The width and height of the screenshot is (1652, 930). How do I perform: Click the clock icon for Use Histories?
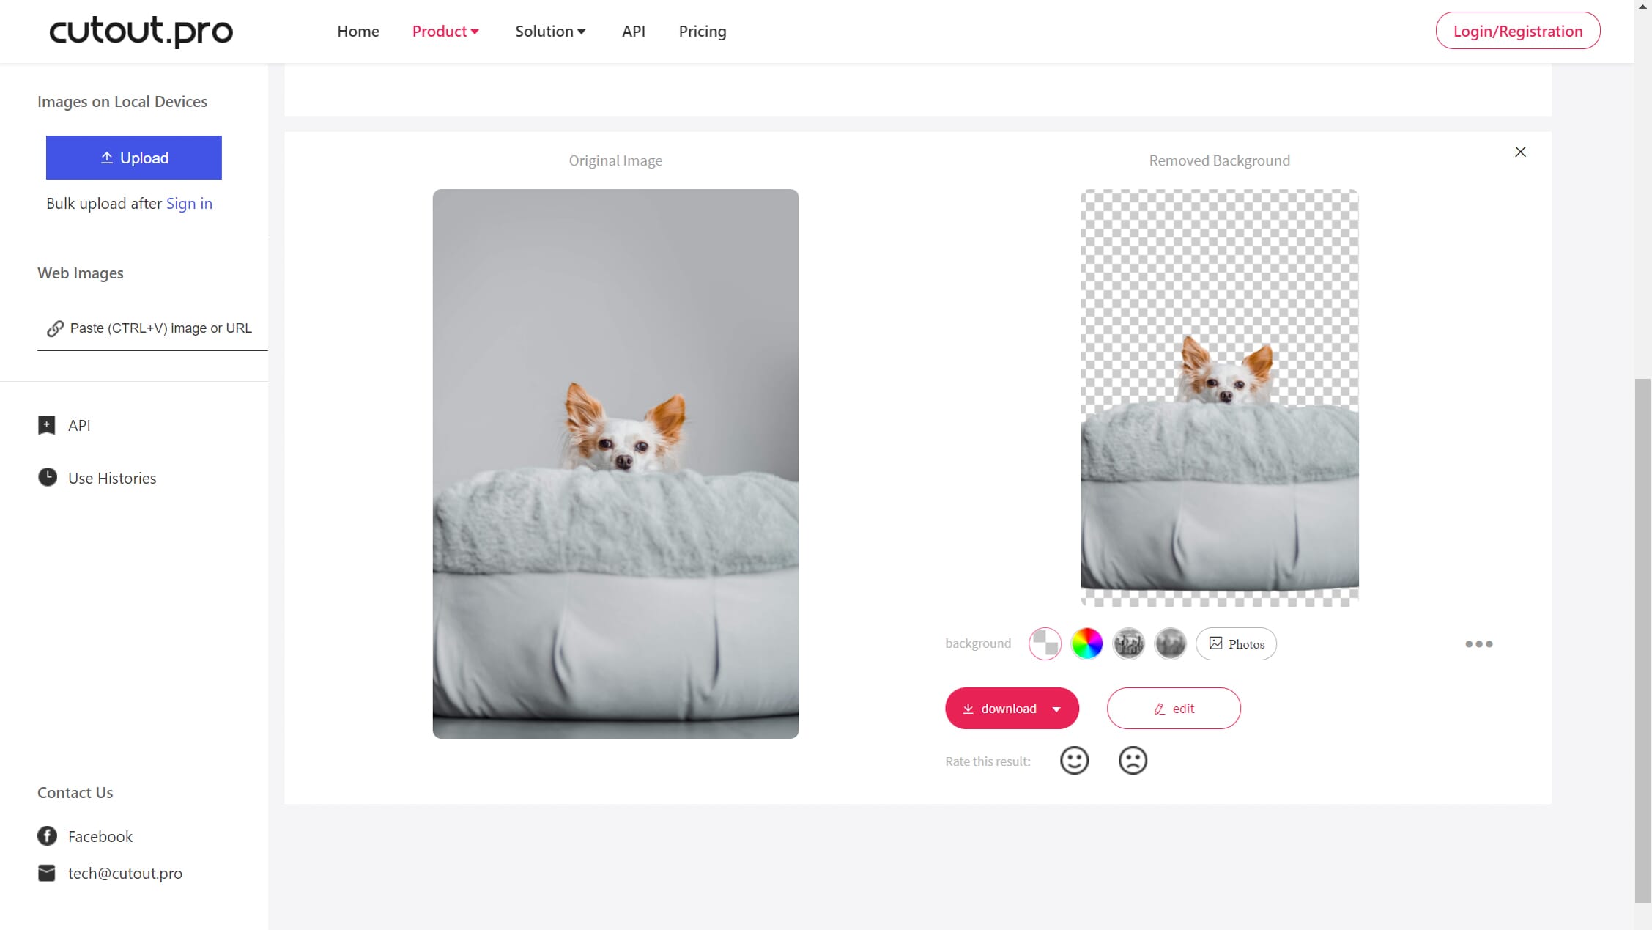tap(48, 477)
